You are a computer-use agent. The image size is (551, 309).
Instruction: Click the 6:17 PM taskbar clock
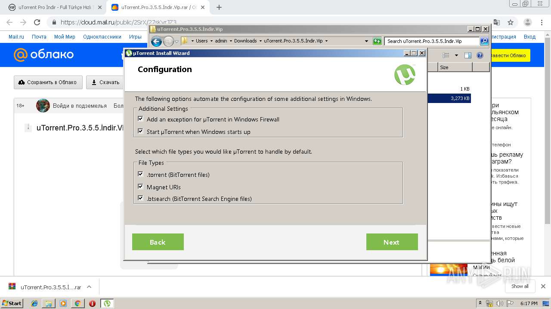tap(529, 303)
